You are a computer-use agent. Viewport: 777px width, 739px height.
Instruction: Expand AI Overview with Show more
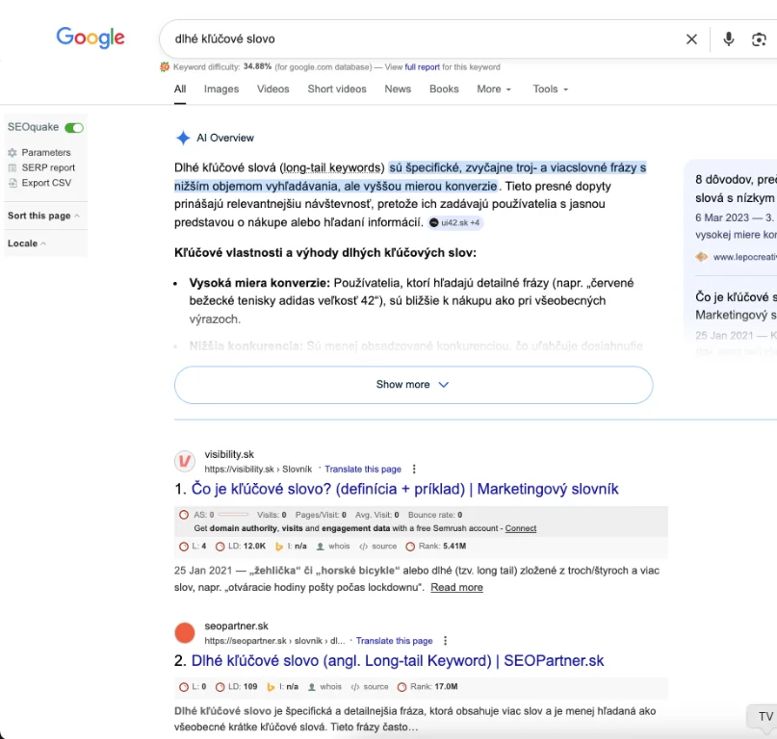413,385
